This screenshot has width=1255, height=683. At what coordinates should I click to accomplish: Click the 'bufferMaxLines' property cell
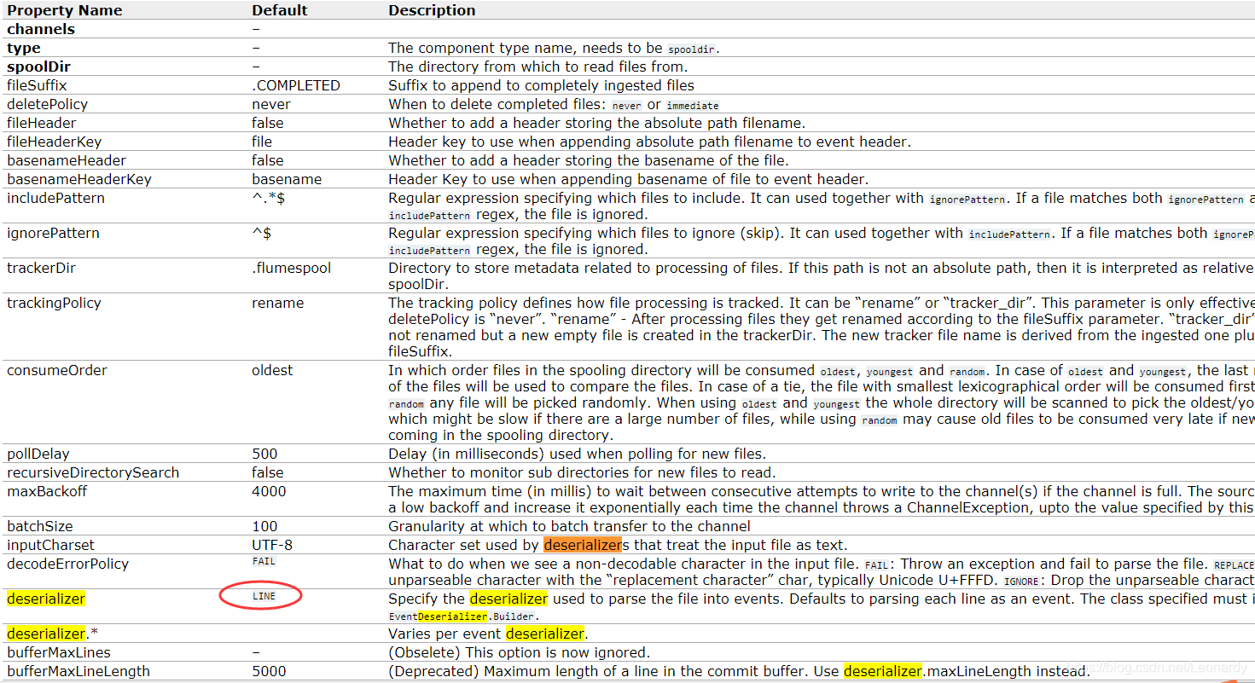(59, 652)
